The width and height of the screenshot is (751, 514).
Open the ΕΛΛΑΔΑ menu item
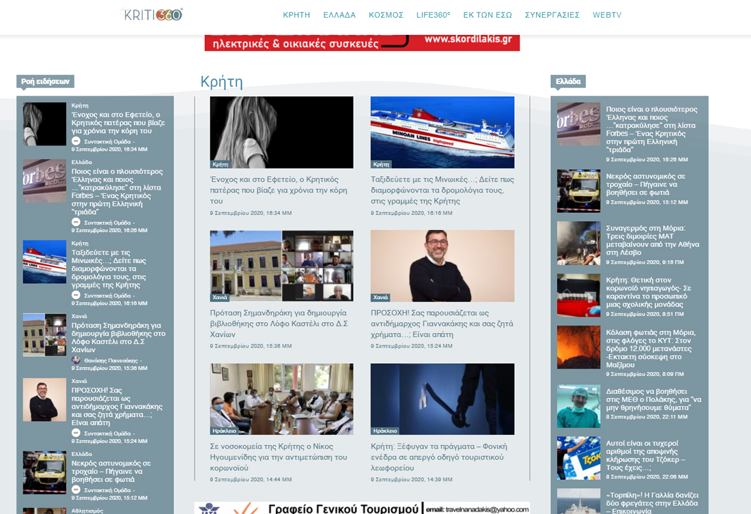coord(339,15)
